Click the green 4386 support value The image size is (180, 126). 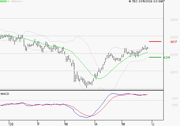[167, 58]
